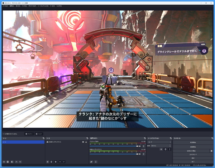Move scene up with arrow icon
Image resolution: width=215 pixels, height=168 pixels.
click(x=16, y=162)
